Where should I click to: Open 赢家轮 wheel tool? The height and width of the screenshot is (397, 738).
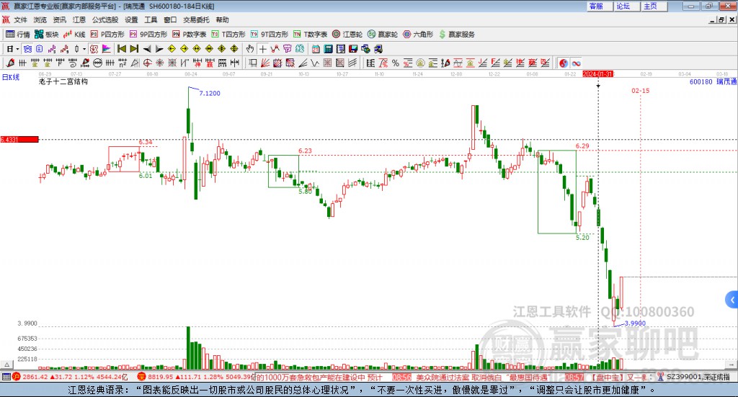pos(383,35)
